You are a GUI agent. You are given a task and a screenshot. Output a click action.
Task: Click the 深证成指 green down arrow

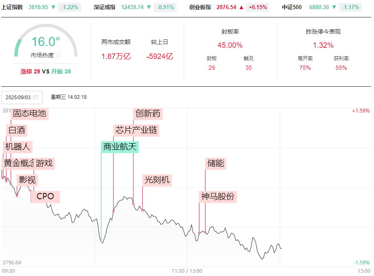[x=149, y=7]
